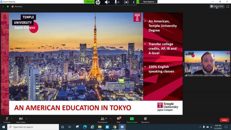Click the microphone icon in HP overlay
Viewport: 231px width, 130px height.
117,2
